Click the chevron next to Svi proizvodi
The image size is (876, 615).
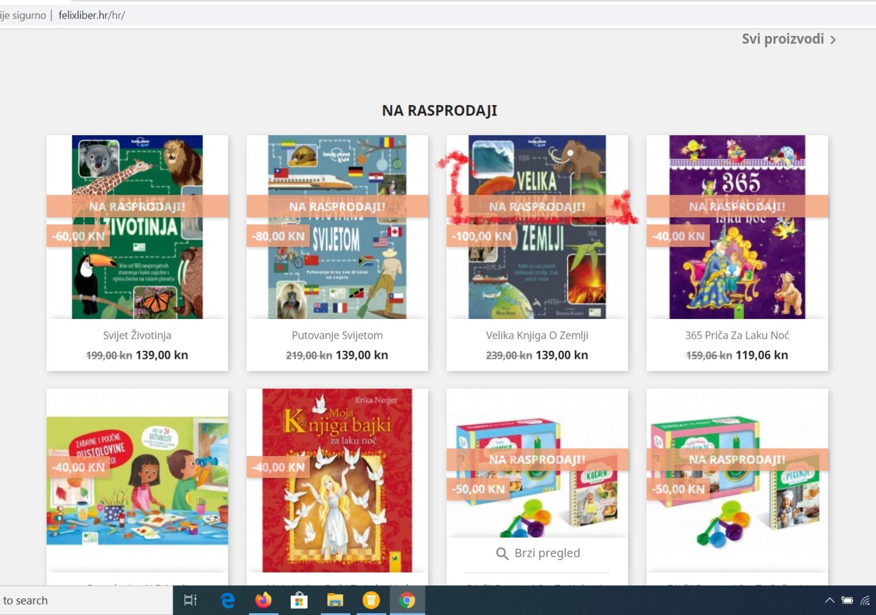833,40
